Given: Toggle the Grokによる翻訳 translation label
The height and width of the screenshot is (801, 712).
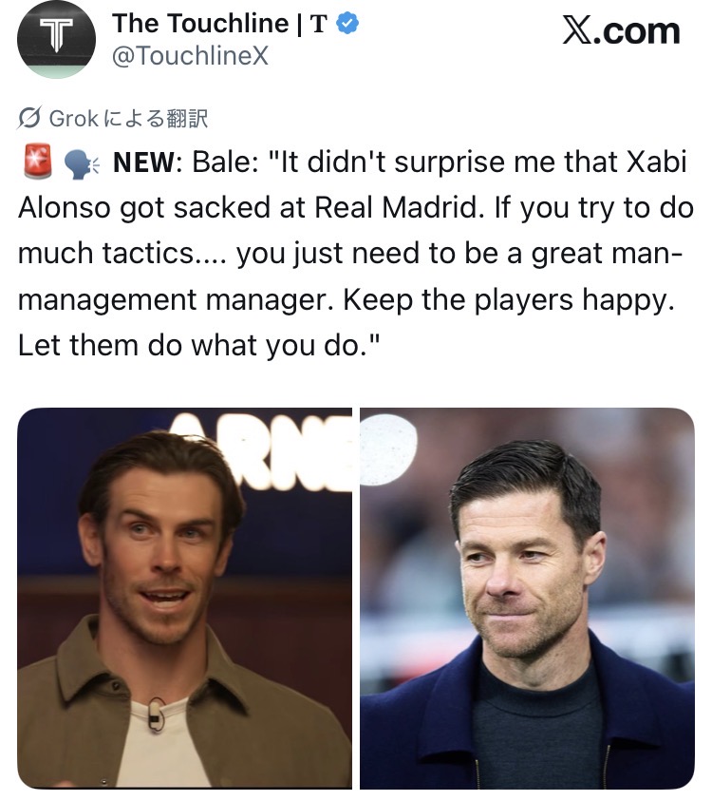Looking at the screenshot, I should [x=128, y=119].
